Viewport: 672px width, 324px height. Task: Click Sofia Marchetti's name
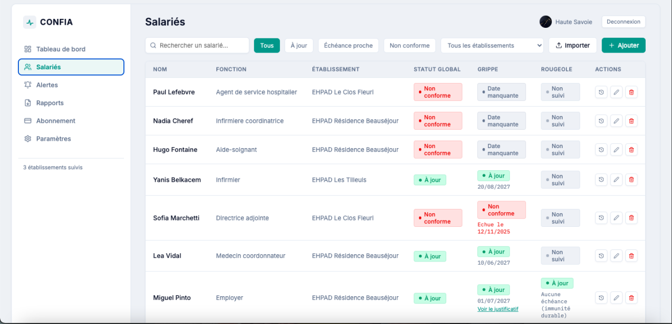(x=176, y=218)
